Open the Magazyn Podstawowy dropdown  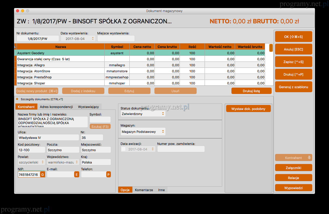point(143,132)
